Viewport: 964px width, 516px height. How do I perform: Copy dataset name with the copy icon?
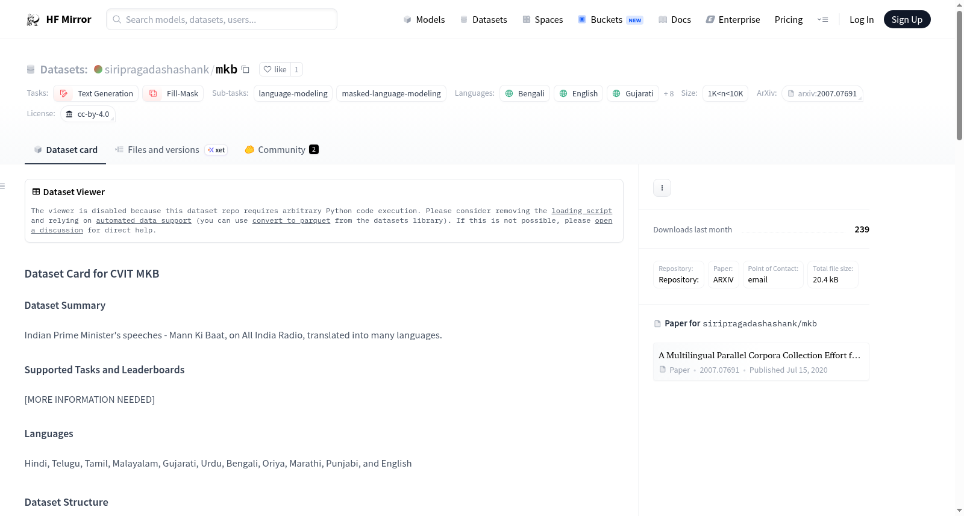point(245,69)
